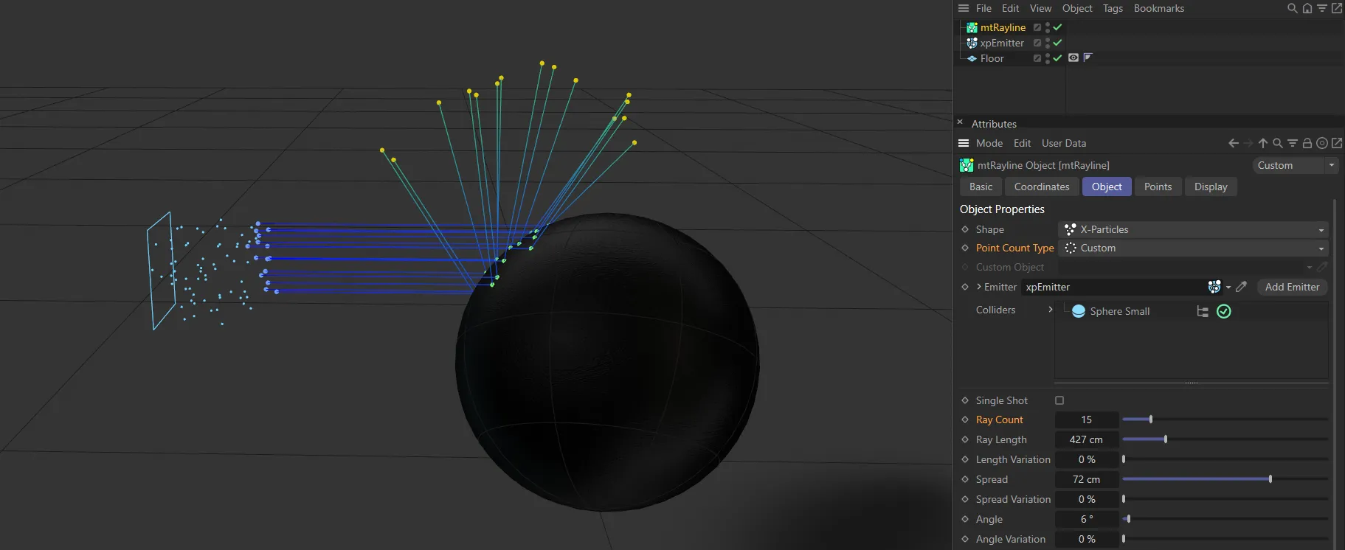Click mtRayline header icon in Attributes
Screen dimensions: 1345x550
pyautogui.click(x=967, y=165)
